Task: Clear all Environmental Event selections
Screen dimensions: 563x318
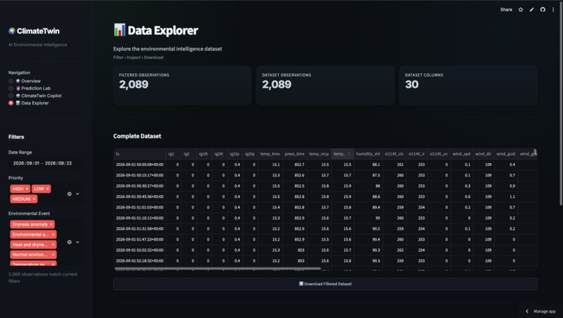Action: tap(69, 242)
